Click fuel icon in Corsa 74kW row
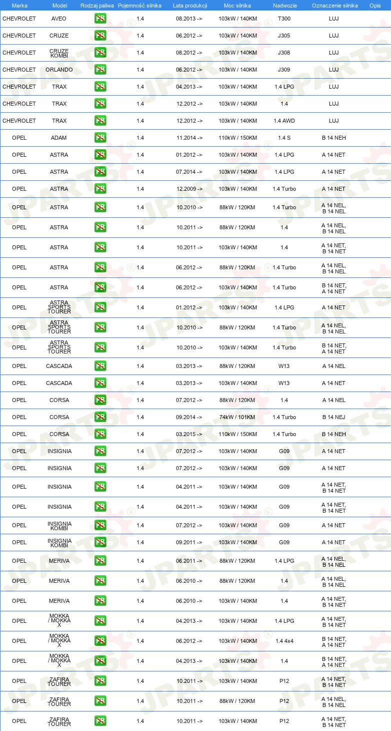The image size is (391, 731). [100, 417]
